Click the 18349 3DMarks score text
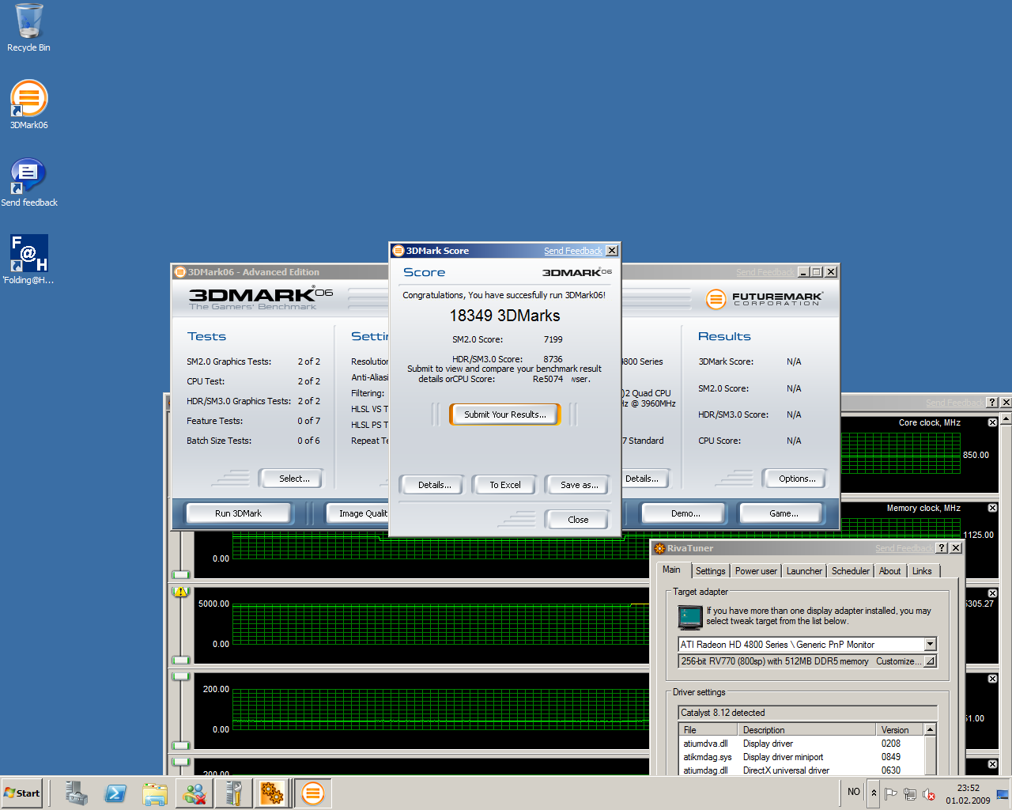The image size is (1012, 810). pyautogui.click(x=504, y=316)
